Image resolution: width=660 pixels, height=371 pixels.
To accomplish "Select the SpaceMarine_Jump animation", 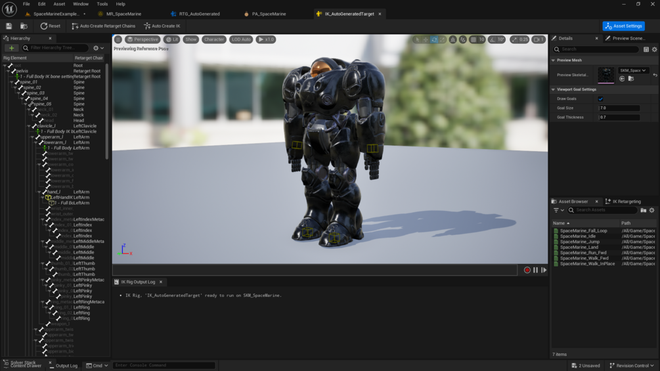I will pyautogui.click(x=580, y=242).
